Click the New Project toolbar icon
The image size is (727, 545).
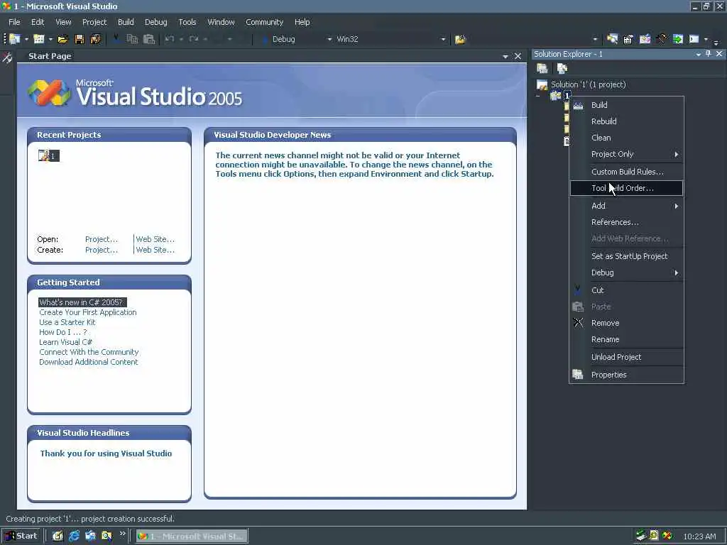pos(15,40)
